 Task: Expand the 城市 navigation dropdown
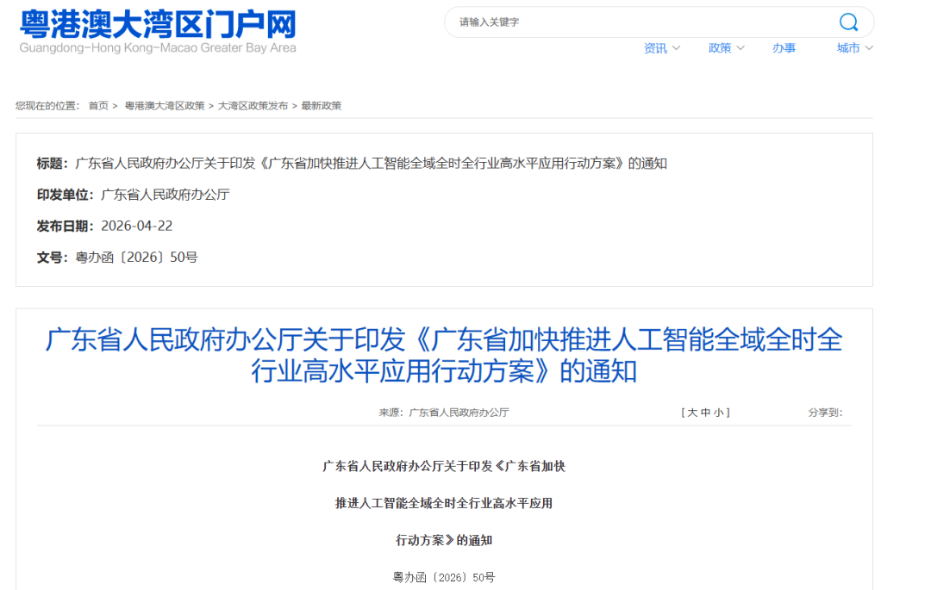click(853, 48)
